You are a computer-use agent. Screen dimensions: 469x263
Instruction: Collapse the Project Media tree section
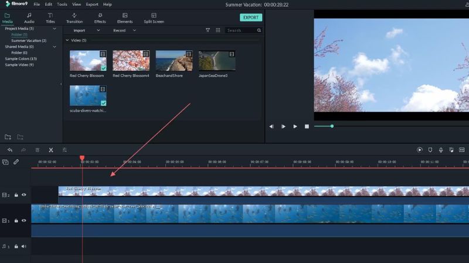tap(55, 28)
